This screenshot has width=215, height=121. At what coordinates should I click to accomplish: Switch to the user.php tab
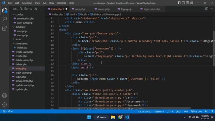coord(80,9)
